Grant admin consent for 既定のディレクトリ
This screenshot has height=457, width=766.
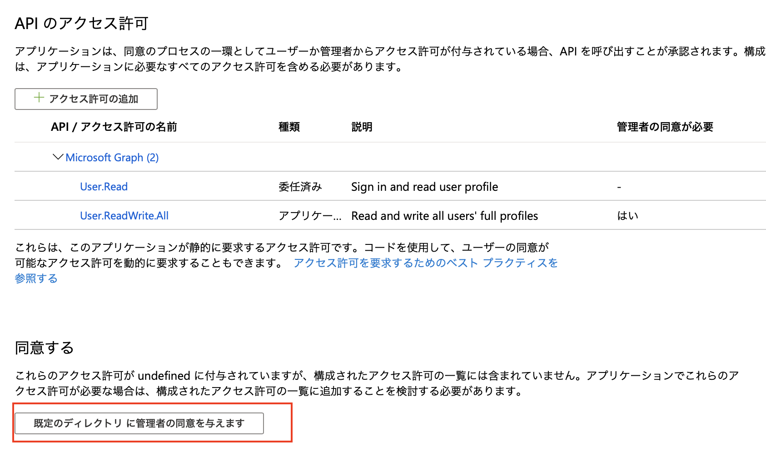[139, 423]
